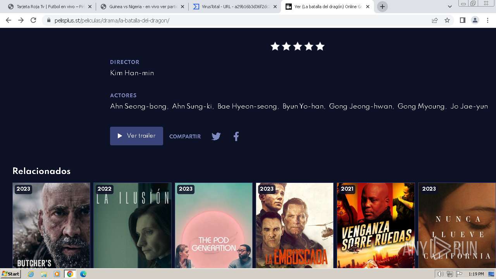Open actor Ahn Seong-bong link
The image size is (496, 279).
click(x=138, y=106)
